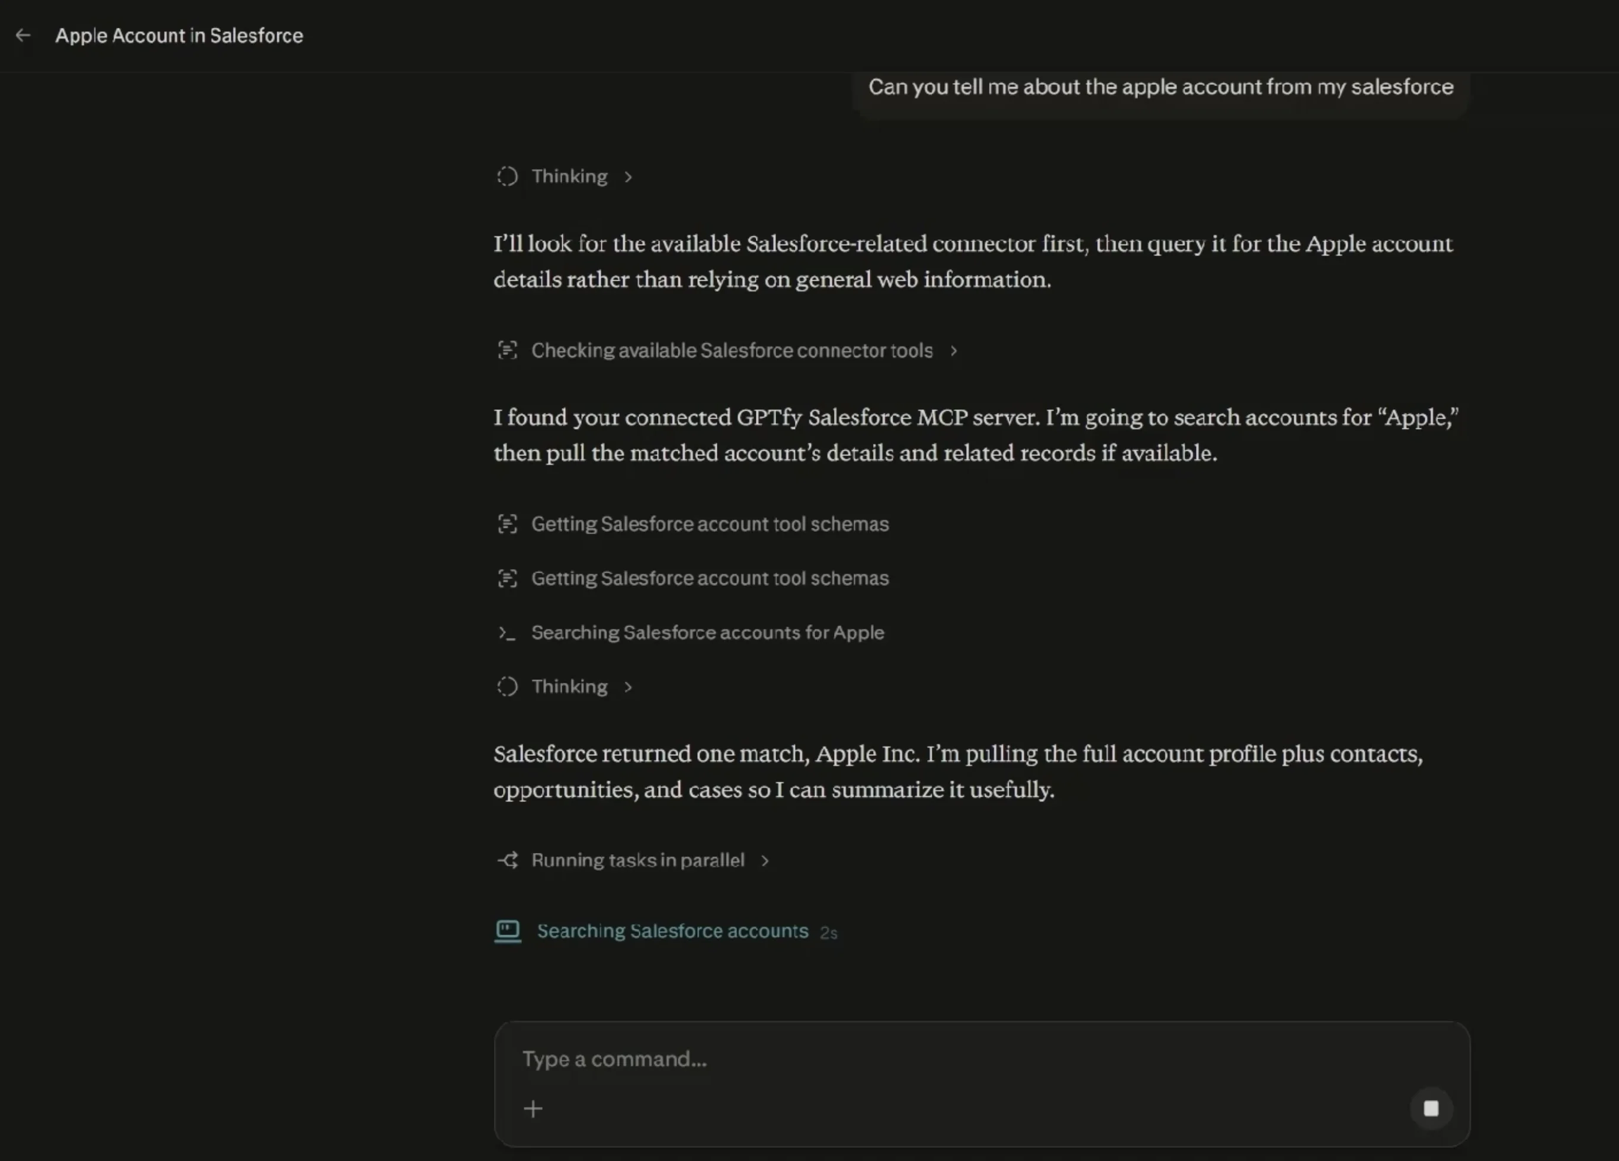Click the 'Apple Account in Salesforce' title
1619x1161 pixels.
(179, 36)
